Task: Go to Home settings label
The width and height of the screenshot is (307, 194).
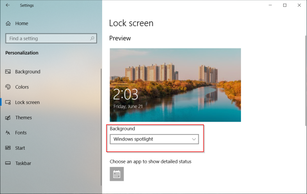Action: click(22, 23)
